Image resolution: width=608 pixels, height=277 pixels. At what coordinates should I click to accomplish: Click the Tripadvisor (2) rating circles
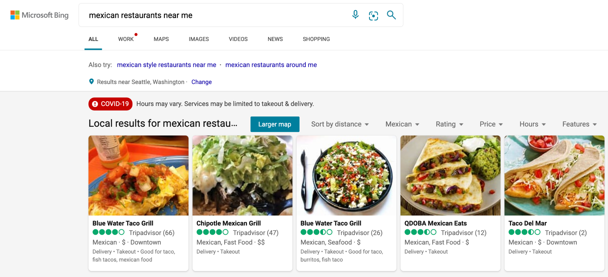click(525, 232)
